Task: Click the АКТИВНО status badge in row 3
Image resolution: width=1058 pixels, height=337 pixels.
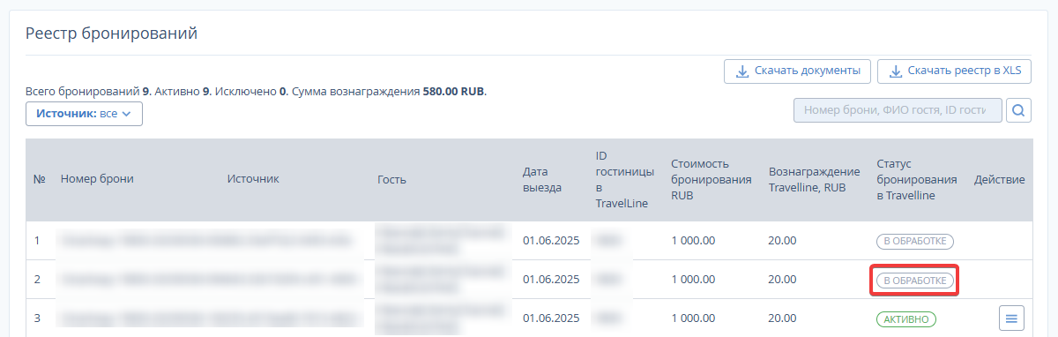Action: pyautogui.click(x=905, y=318)
